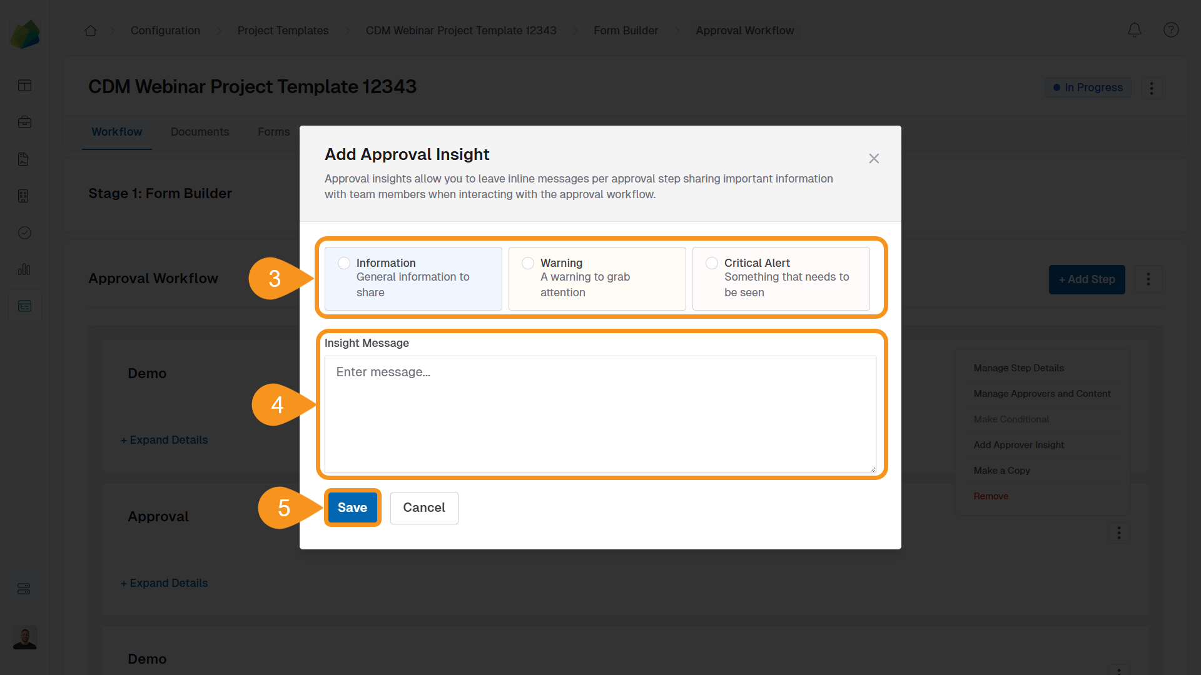This screenshot has width=1201, height=675.
Task: Open the three-dot menu next to In Progress
Action: tap(1152, 87)
